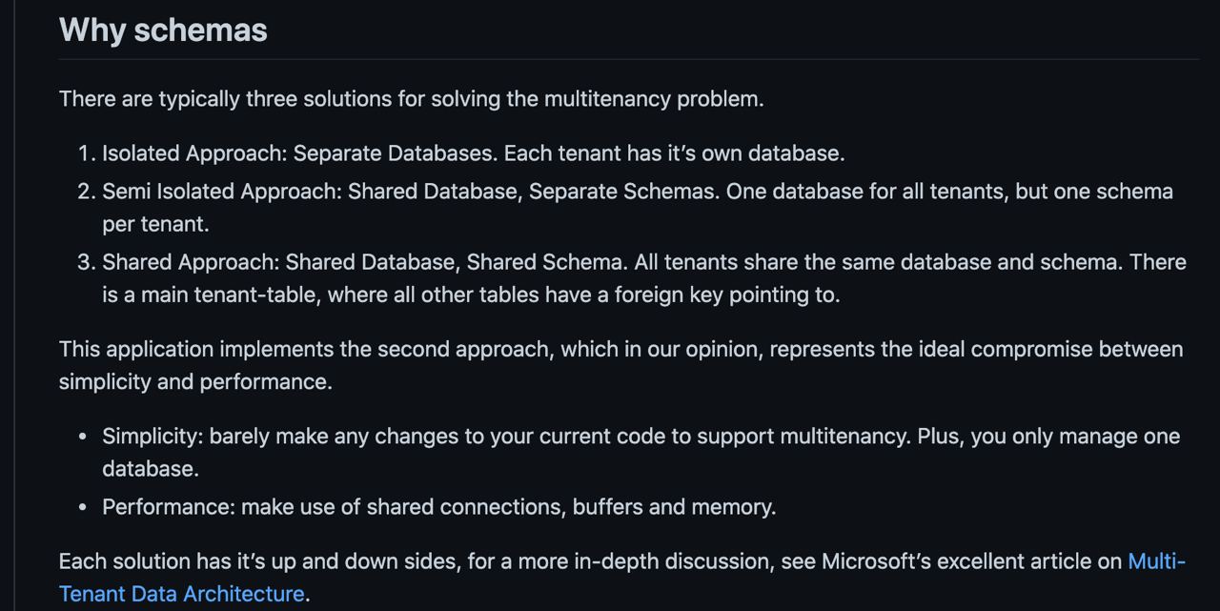Click list number 1 marker
The image size is (1220, 611).
coord(87,153)
